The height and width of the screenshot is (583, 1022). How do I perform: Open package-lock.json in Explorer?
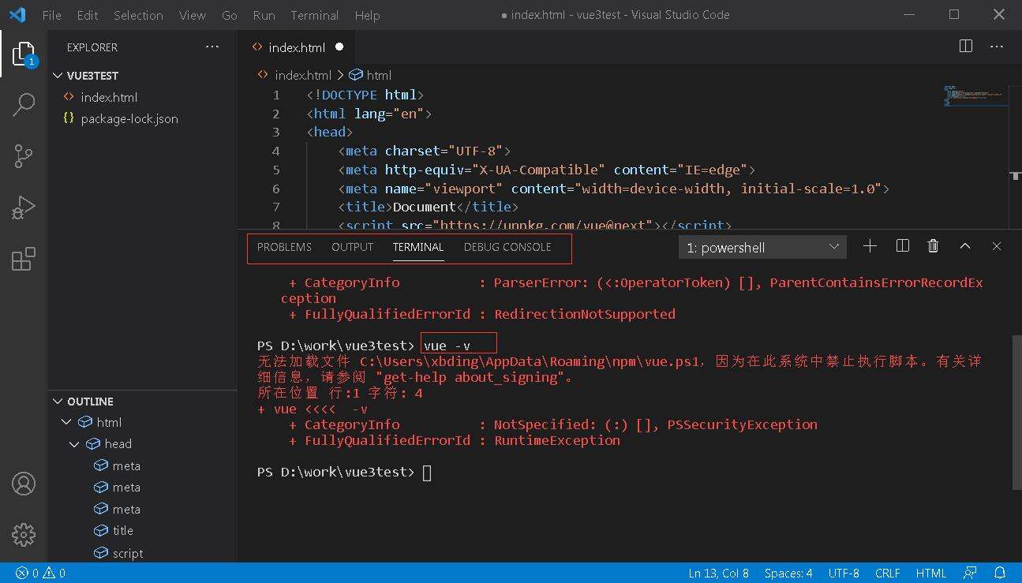click(129, 118)
